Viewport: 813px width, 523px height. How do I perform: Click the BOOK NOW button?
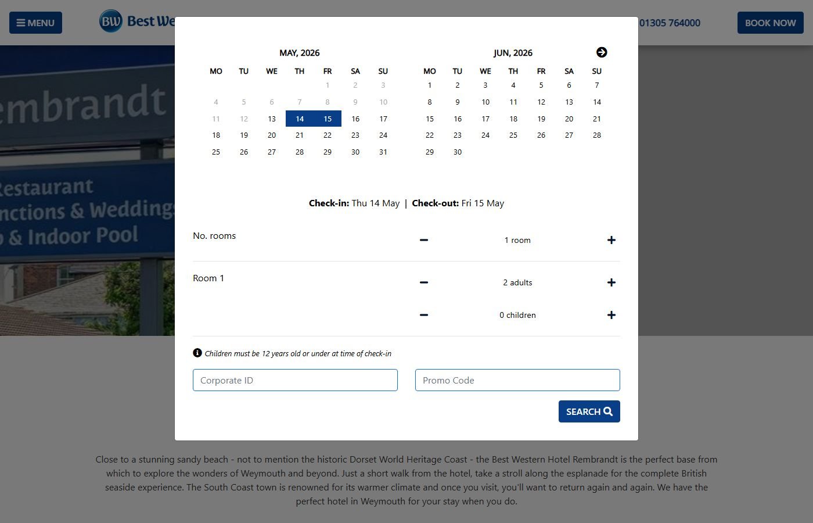[x=771, y=23]
